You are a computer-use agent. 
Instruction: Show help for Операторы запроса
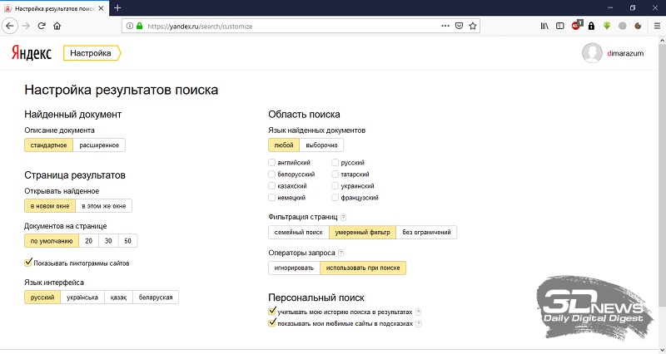click(x=340, y=253)
